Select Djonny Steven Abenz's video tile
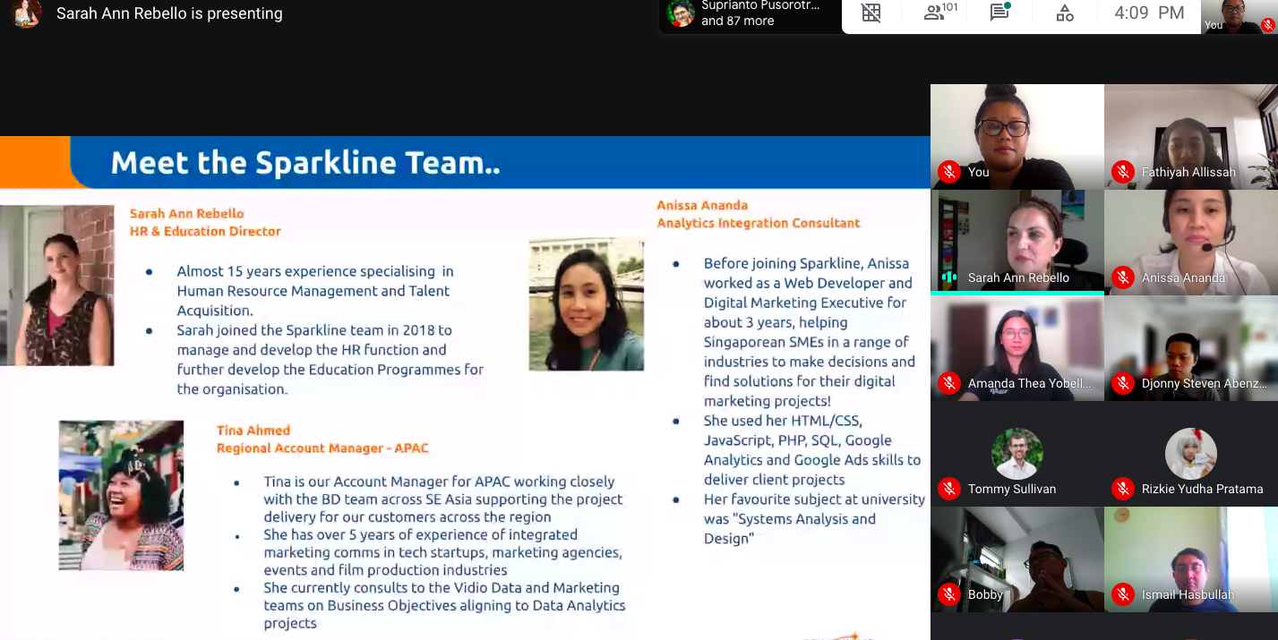 pyautogui.click(x=1191, y=348)
